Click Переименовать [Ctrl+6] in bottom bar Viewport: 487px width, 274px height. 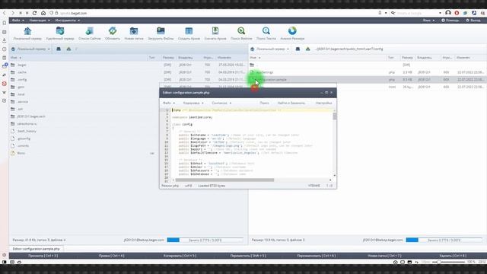click(x=317, y=256)
